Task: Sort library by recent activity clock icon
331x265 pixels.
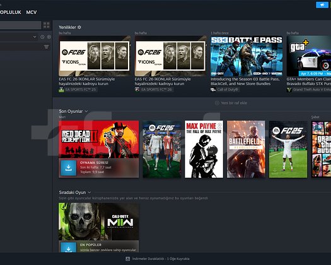Action: click(x=42, y=37)
